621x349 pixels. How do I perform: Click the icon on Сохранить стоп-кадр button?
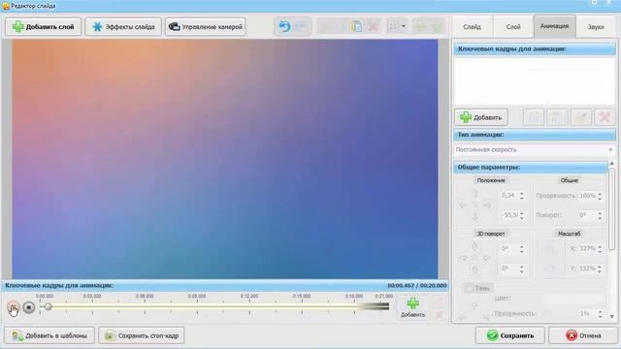click(110, 335)
